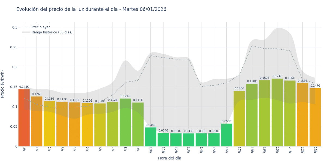Toggle the 'Precio ayer' legend entry
Image resolution: width=327 pixels, height=163 pixels.
[x=41, y=27]
